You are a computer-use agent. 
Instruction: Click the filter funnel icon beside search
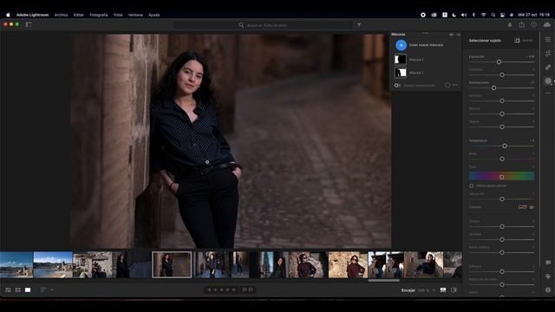click(359, 25)
